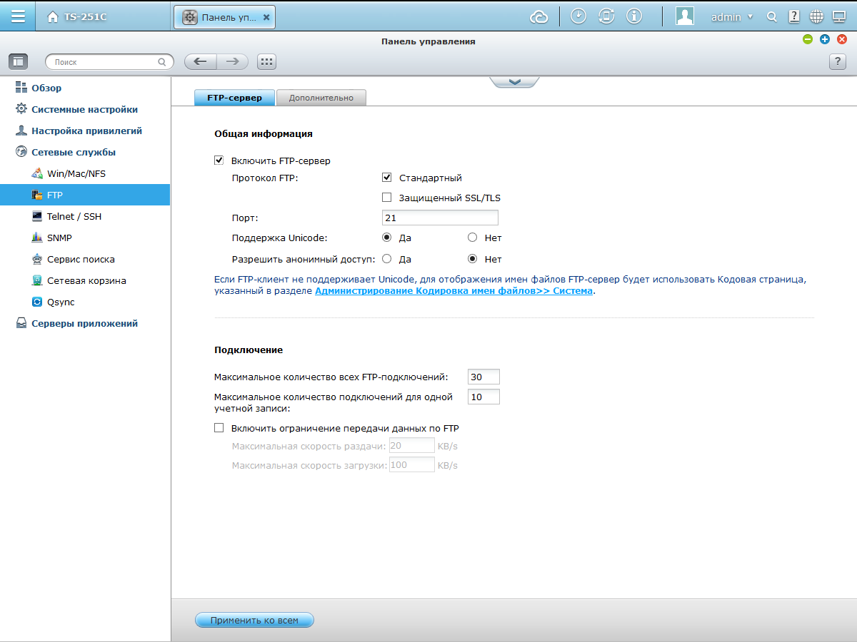Viewport: 857px width, 642px height.
Task: Select Нет for Поддержка Unicode
Action: pos(472,238)
